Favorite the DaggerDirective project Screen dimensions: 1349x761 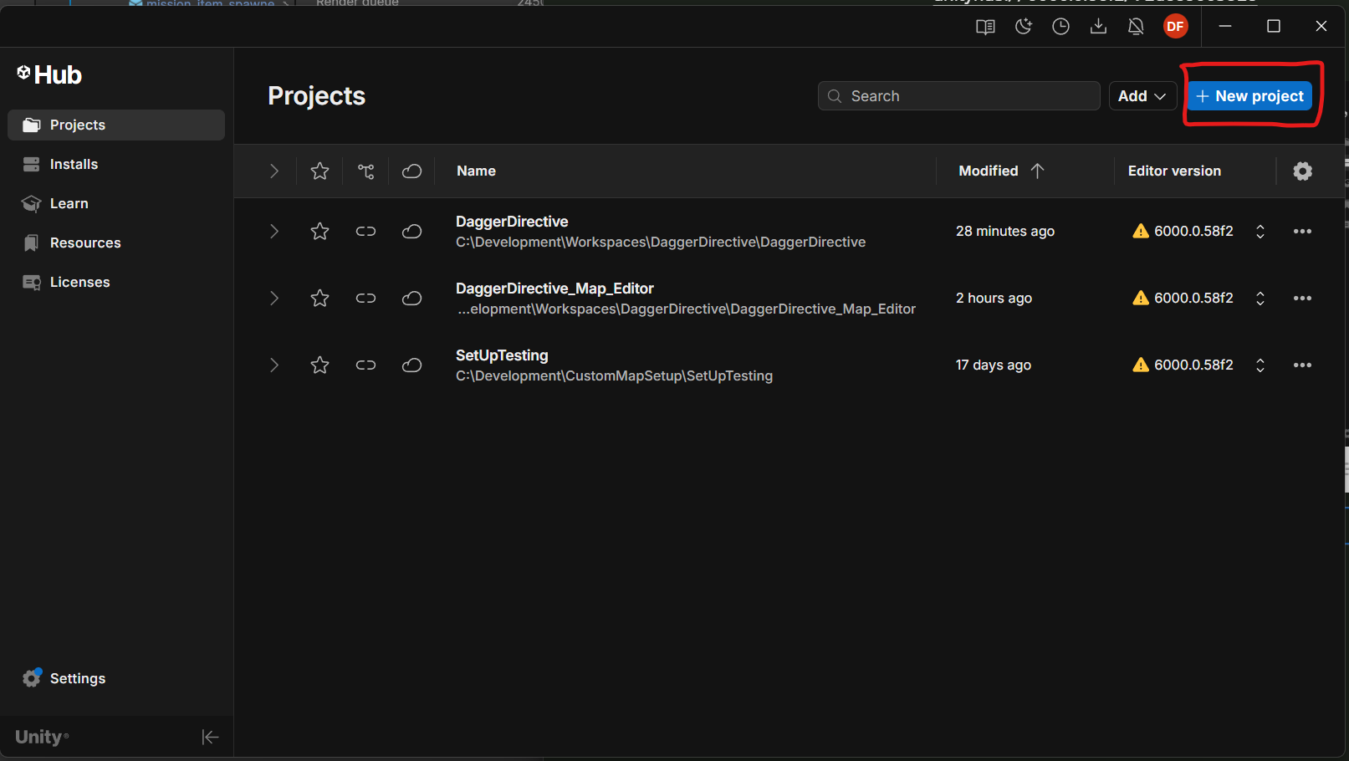click(x=319, y=231)
